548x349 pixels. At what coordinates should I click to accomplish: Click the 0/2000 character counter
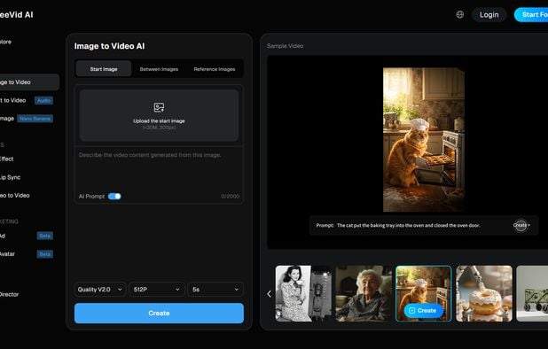click(231, 196)
